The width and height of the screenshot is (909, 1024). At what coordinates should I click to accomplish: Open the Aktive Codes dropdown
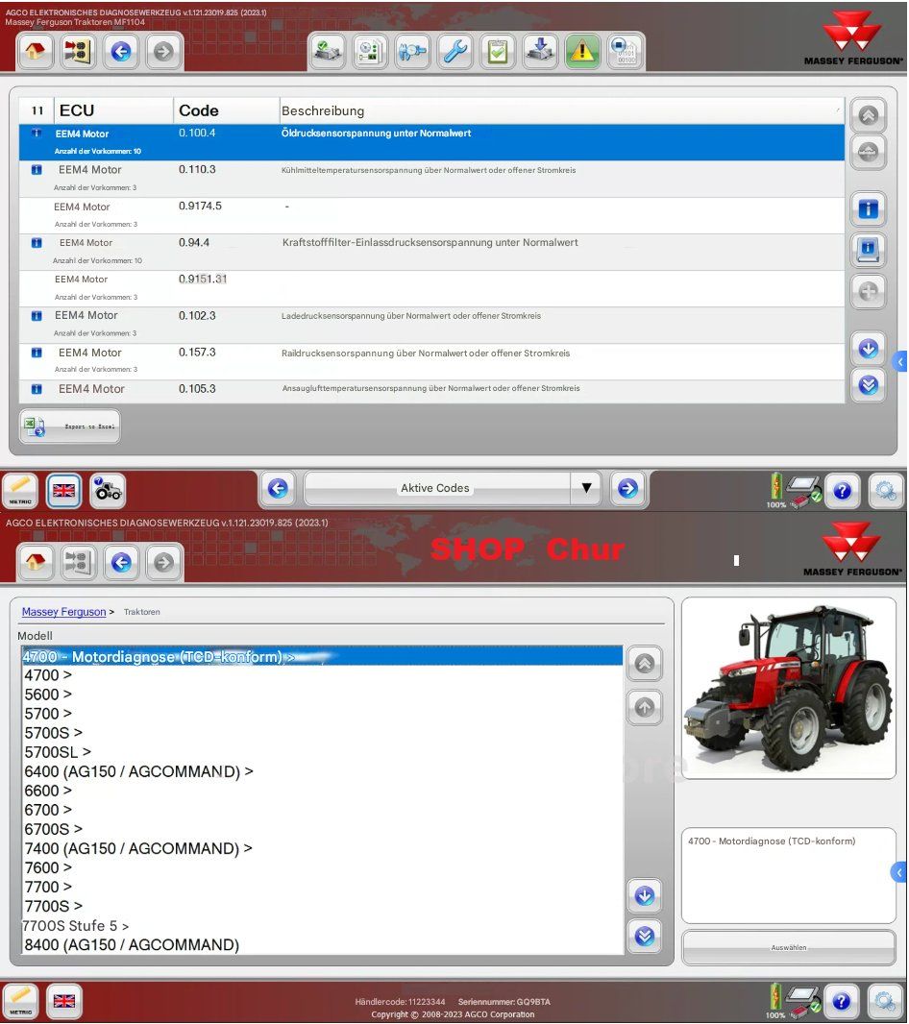586,489
